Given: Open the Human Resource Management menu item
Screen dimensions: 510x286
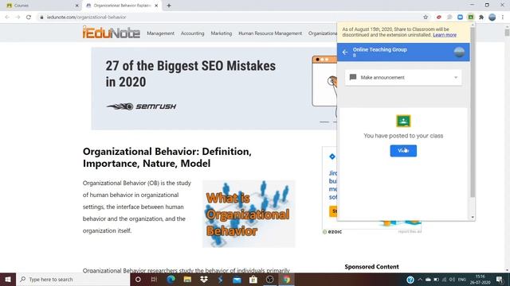Looking at the screenshot, I should point(270,33).
